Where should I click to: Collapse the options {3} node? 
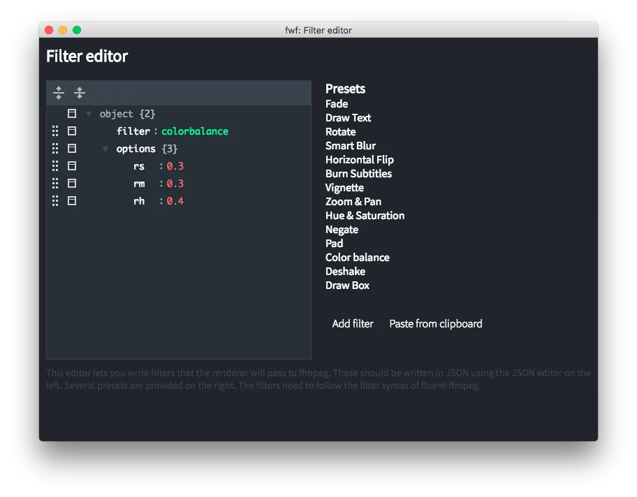click(105, 149)
